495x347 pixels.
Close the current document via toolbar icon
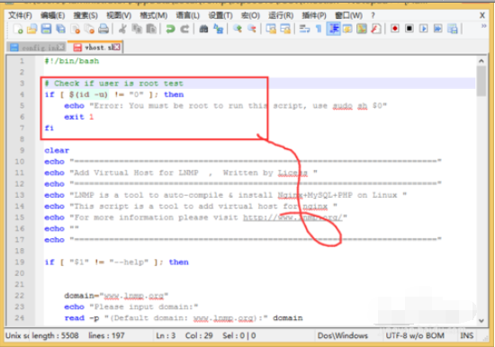coord(75,29)
